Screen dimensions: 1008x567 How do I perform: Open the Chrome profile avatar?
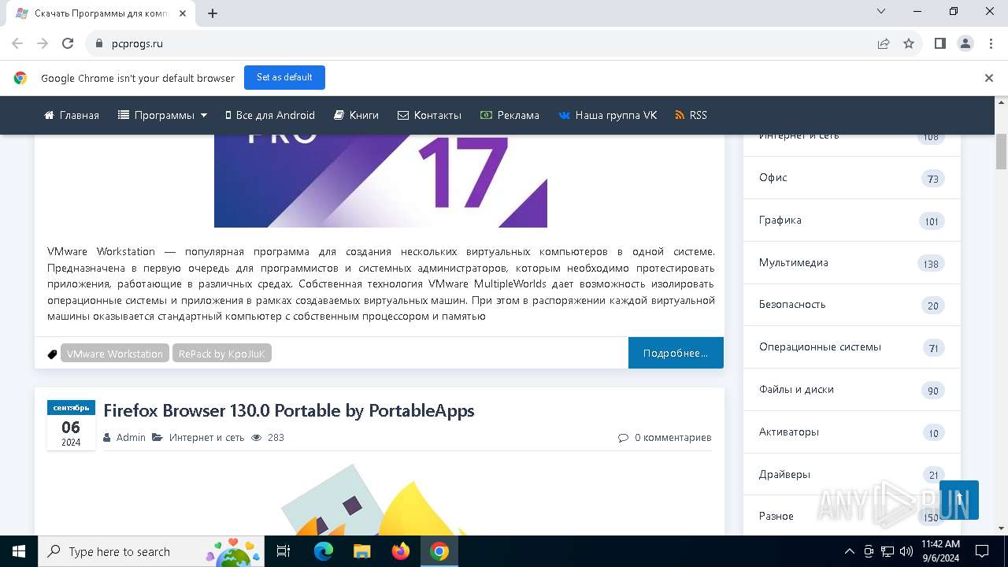coord(965,44)
